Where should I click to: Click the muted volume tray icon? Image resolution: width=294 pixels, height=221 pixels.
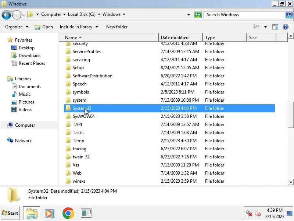pos(258,213)
